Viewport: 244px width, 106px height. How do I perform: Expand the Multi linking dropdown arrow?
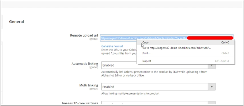click(212, 87)
